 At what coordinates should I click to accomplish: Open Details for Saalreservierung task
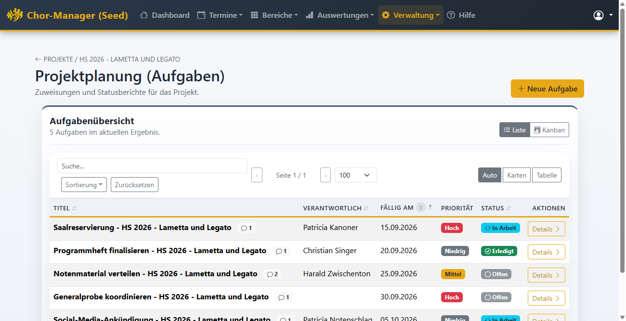click(x=547, y=229)
